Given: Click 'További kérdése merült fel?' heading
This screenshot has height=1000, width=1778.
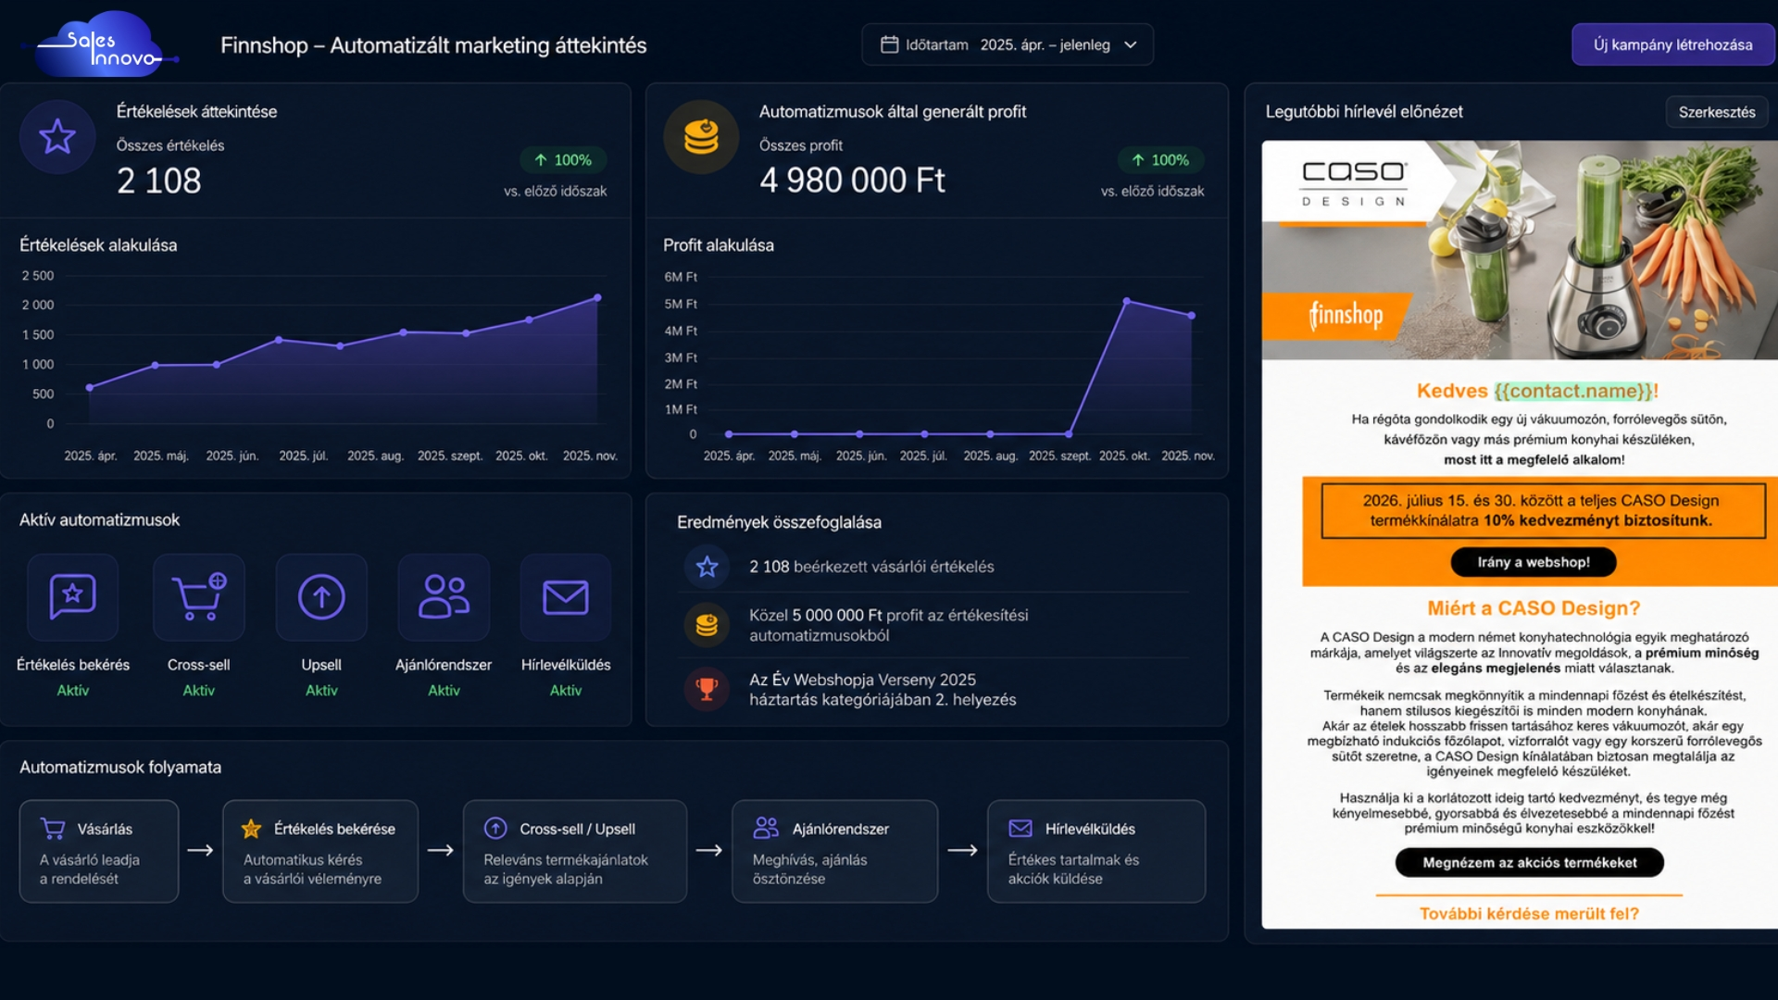Looking at the screenshot, I should click(1529, 914).
